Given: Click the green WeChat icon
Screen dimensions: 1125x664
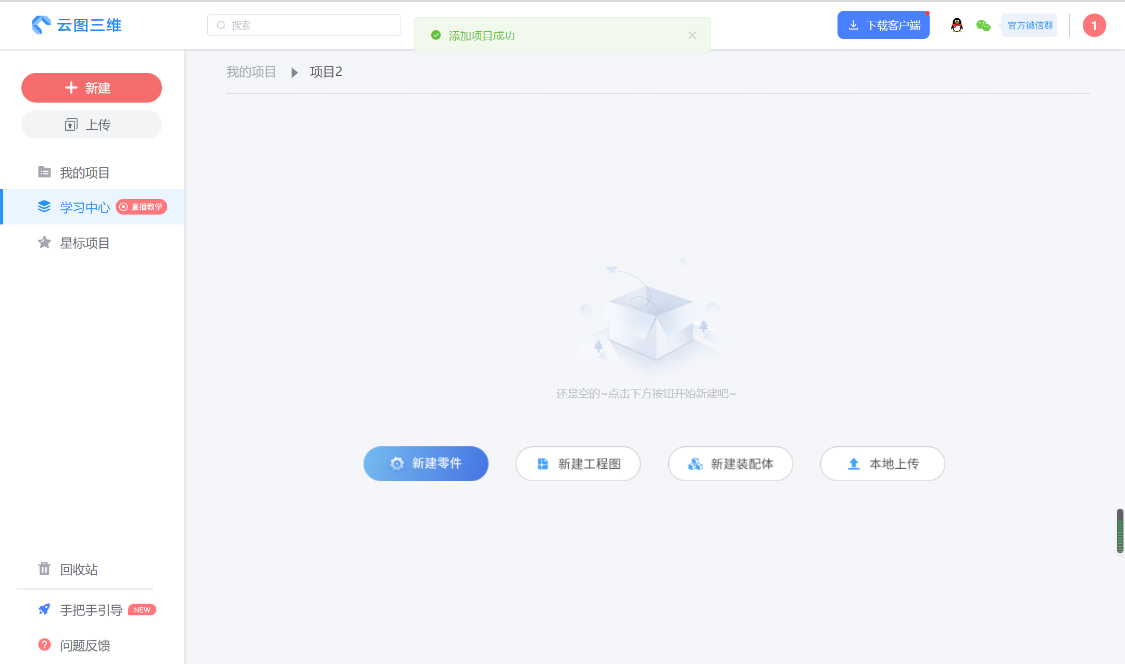Looking at the screenshot, I should point(983,25).
